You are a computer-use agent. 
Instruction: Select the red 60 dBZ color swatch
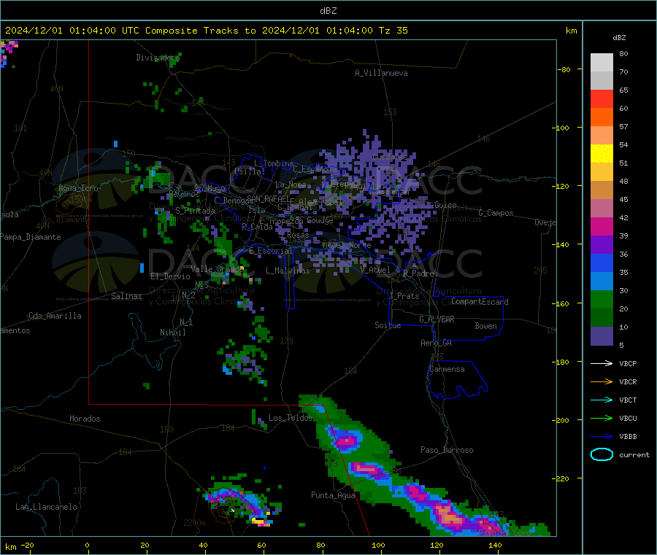pyautogui.click(x=602, y=98)
